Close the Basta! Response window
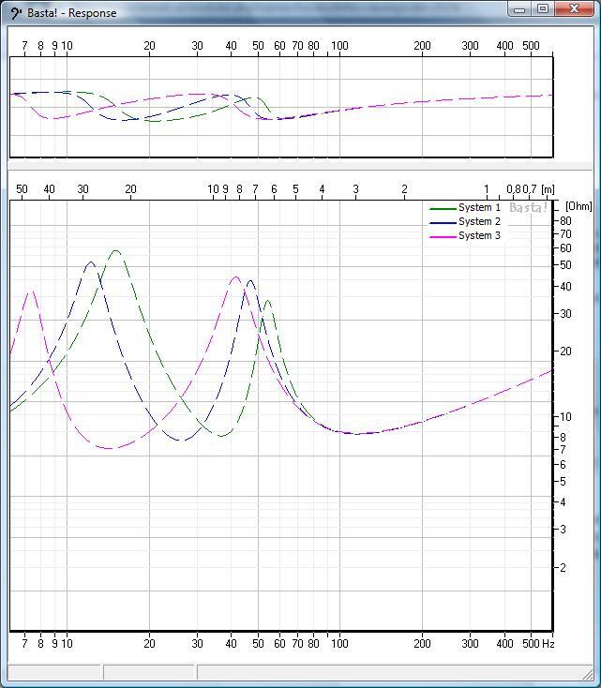This screenshot has height=688, width=601. 574,9
